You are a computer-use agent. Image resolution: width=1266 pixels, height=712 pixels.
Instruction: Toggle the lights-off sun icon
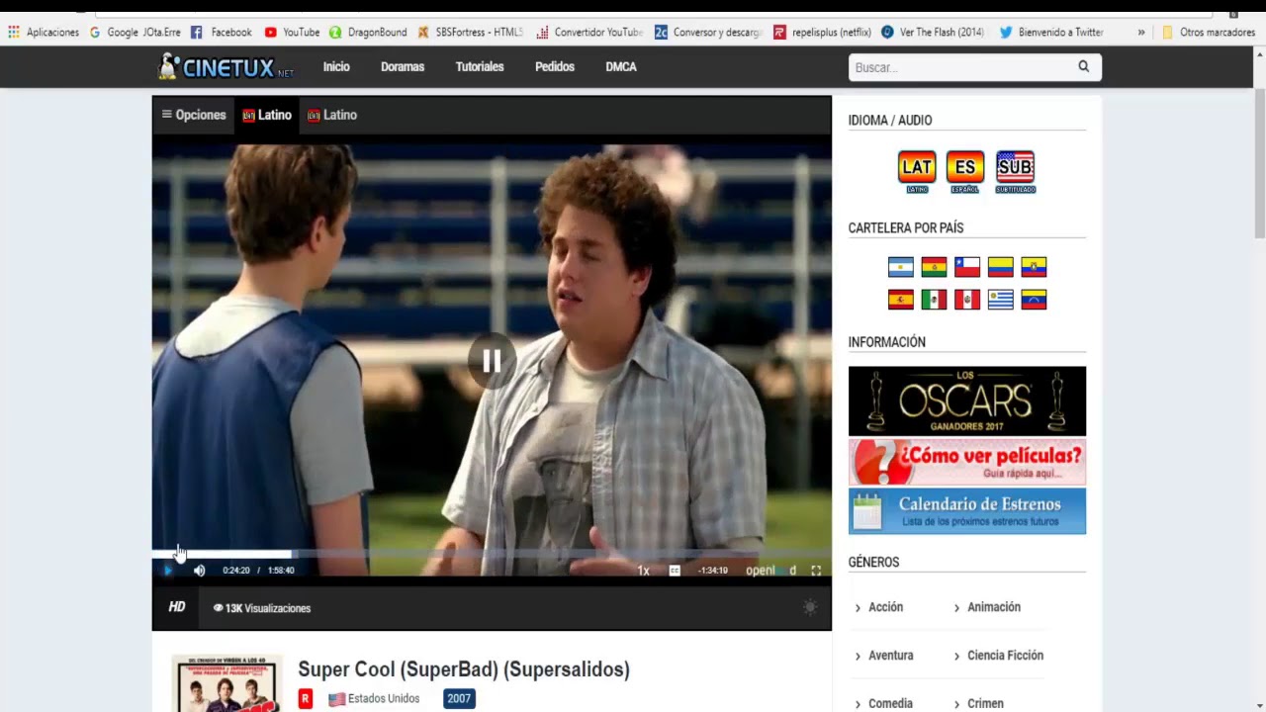pyautogui.click(x=810, y=607)
